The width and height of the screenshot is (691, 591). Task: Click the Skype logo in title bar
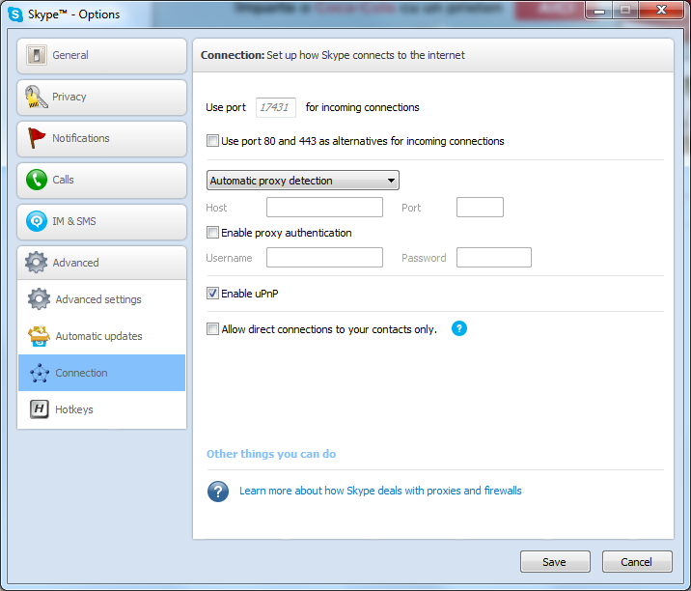[x=15, y=14]
